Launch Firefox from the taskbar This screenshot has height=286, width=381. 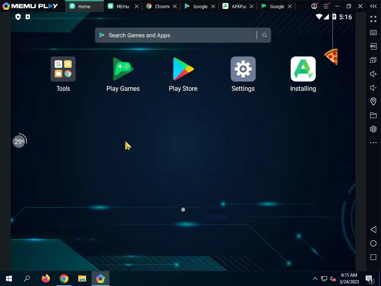[x=45, y=279]
